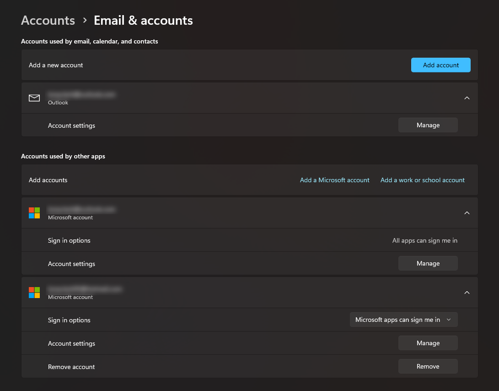Click blurred email of the removable Microsoft account
499x391 pixels.
(x=85, y=289)
